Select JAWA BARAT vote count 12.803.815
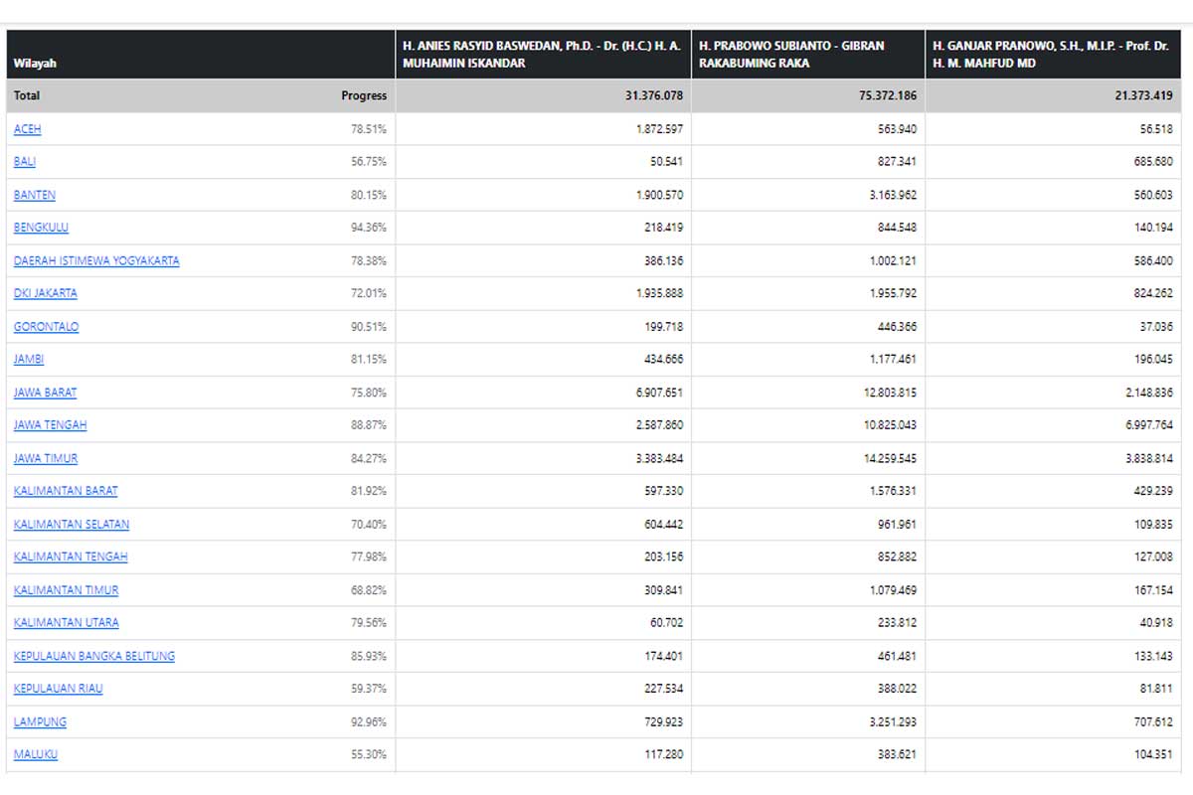Image resolution: width=1193 pixels, height=795 pixels. click(x=891, y=393)
